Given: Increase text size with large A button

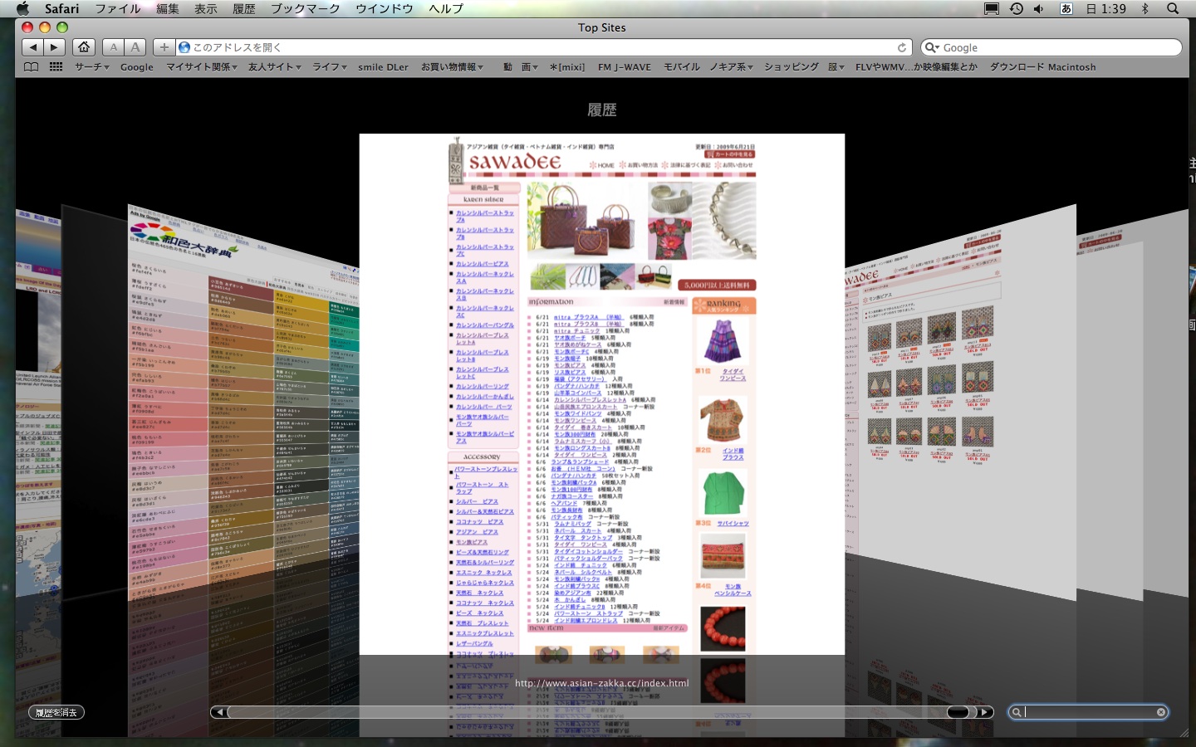Looking at the screenshot, I should (135, 47).
